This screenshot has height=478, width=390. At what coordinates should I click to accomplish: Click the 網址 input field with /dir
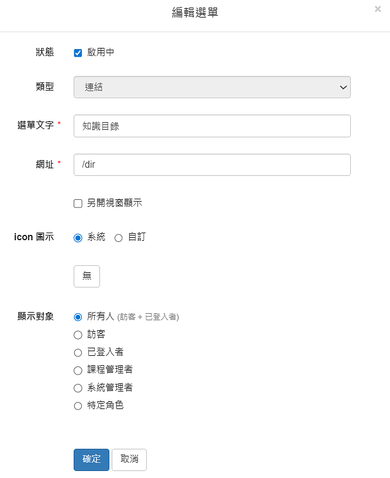click(212, 165)
